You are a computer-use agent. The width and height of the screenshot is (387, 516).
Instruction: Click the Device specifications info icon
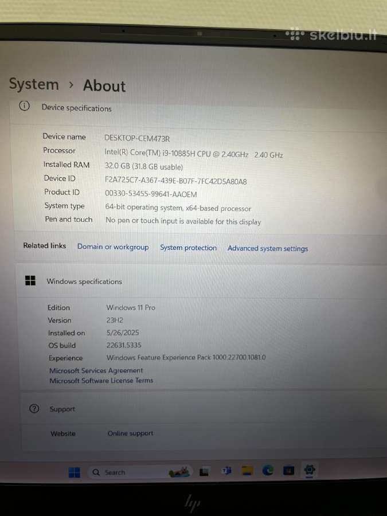(x=24, y=106)
